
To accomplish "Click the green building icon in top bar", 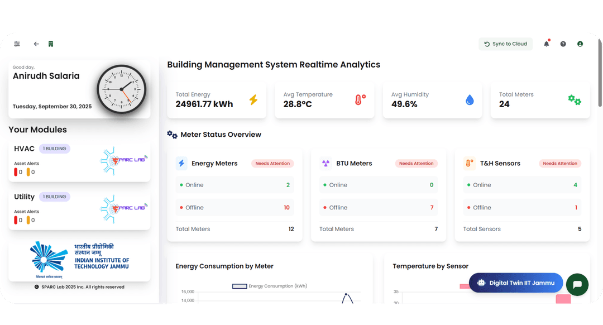I will click(x=51, y=44).
